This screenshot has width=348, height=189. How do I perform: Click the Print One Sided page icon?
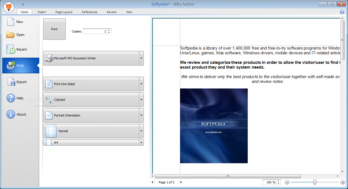click(49, 84)
